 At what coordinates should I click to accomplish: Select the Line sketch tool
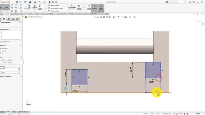tap(12, 5)
